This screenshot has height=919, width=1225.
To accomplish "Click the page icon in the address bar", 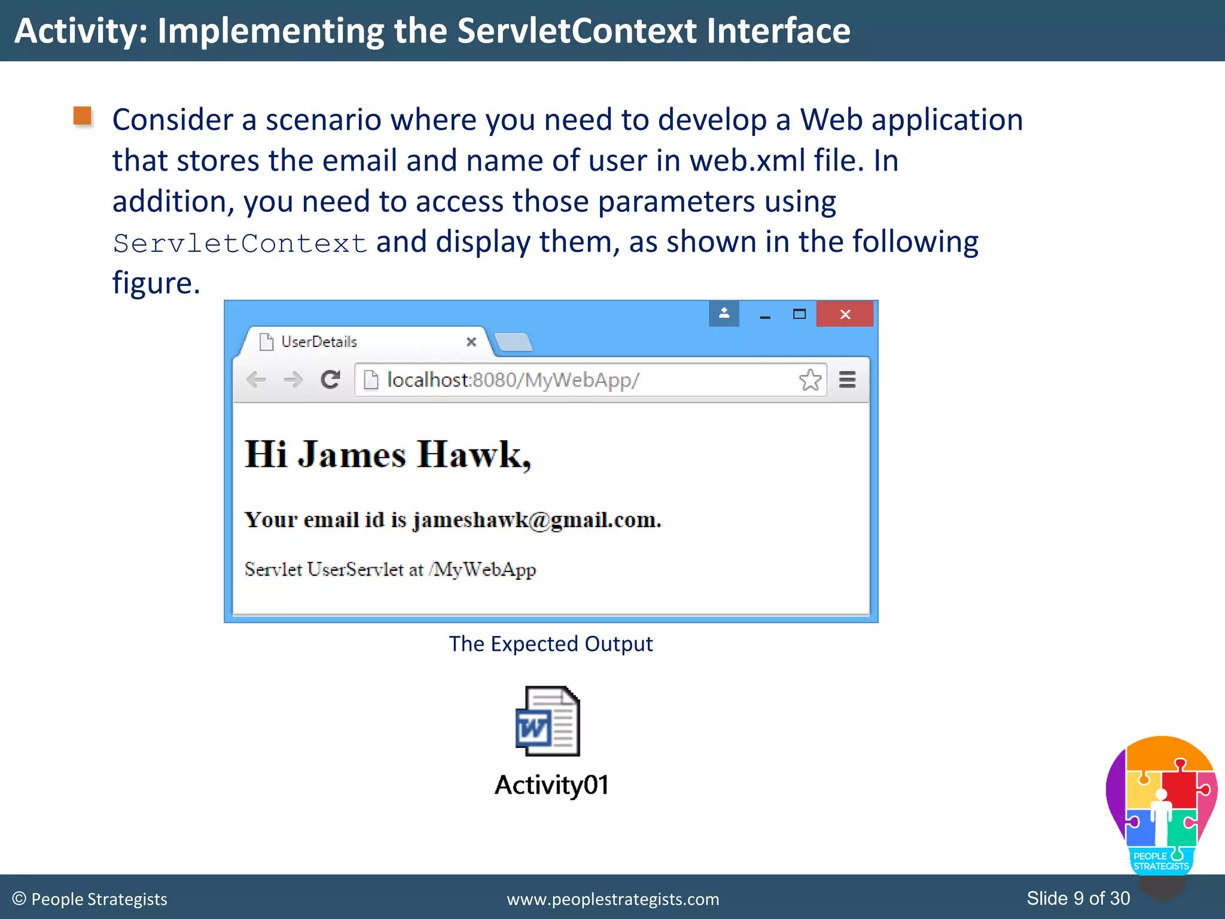I will (371, 379).
